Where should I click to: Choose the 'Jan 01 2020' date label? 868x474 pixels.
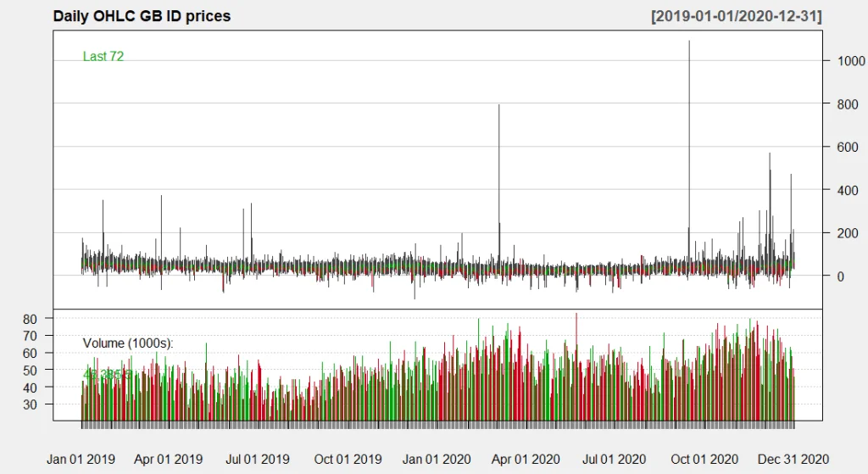point(437,459)
